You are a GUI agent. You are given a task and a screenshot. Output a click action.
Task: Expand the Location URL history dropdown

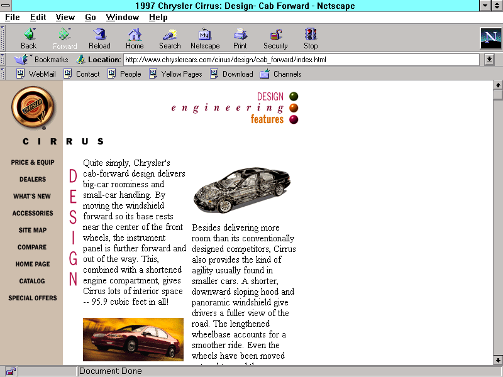tap(490, 60)
